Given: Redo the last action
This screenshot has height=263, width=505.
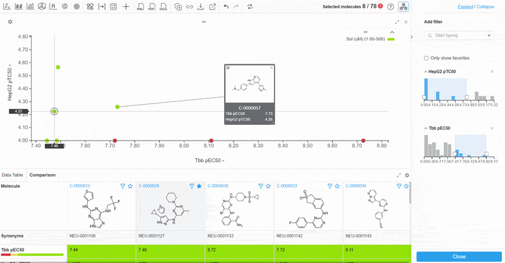Looking at the screenshot, I should click(x=236, y=6).
